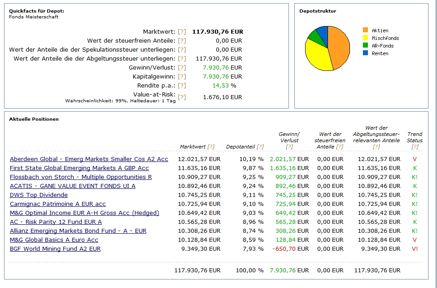This screenshot has height=288, width=437.
Task: Click the help icon beside Kapitalgewinn
Action: 182,77
